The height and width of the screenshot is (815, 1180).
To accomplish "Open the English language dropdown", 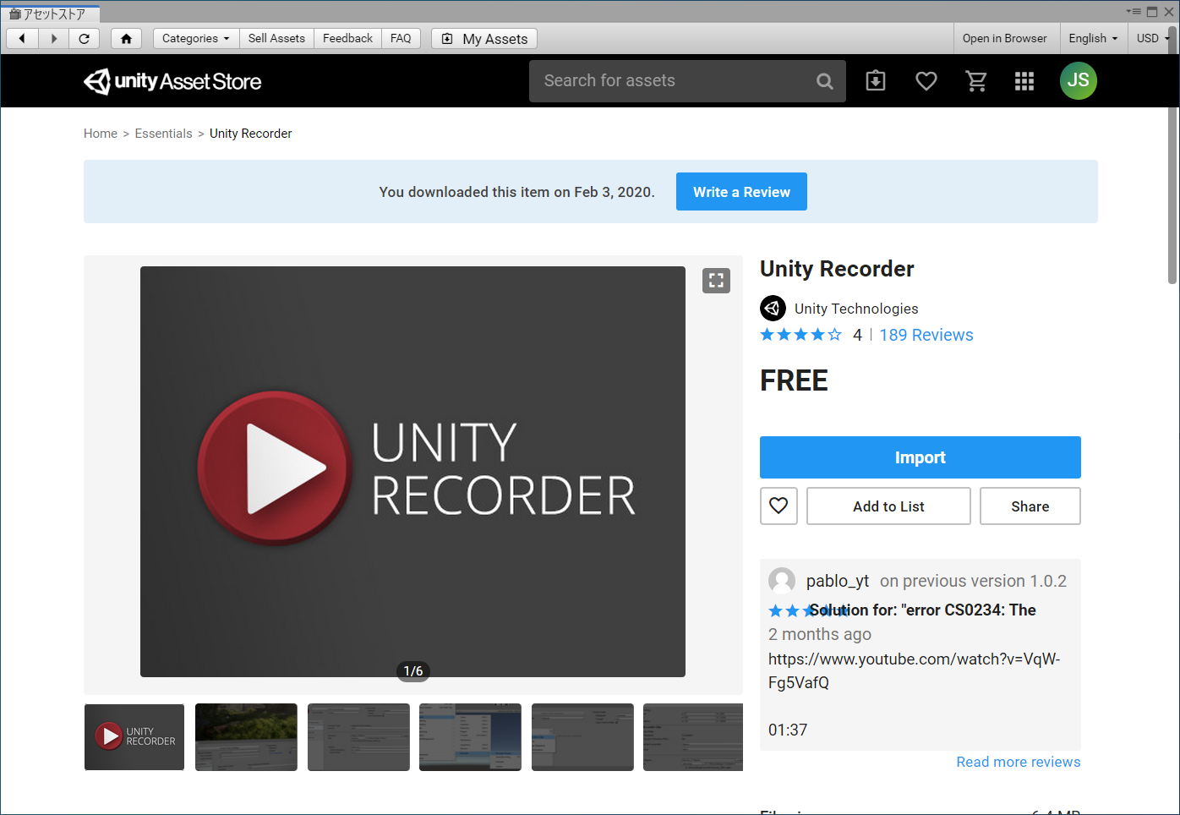I will pyautogui.click(x=1093, y=38).
